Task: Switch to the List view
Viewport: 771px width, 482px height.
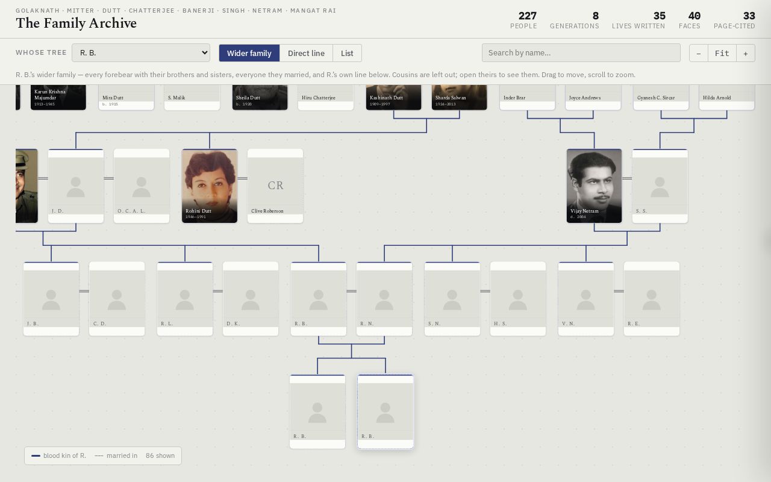Action: click(347, 53)
